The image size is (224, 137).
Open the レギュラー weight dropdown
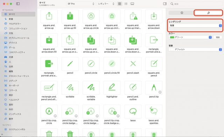[106, 4]
